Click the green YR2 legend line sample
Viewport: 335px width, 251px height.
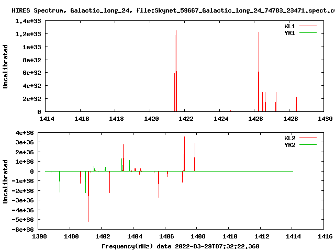point(308,145)
